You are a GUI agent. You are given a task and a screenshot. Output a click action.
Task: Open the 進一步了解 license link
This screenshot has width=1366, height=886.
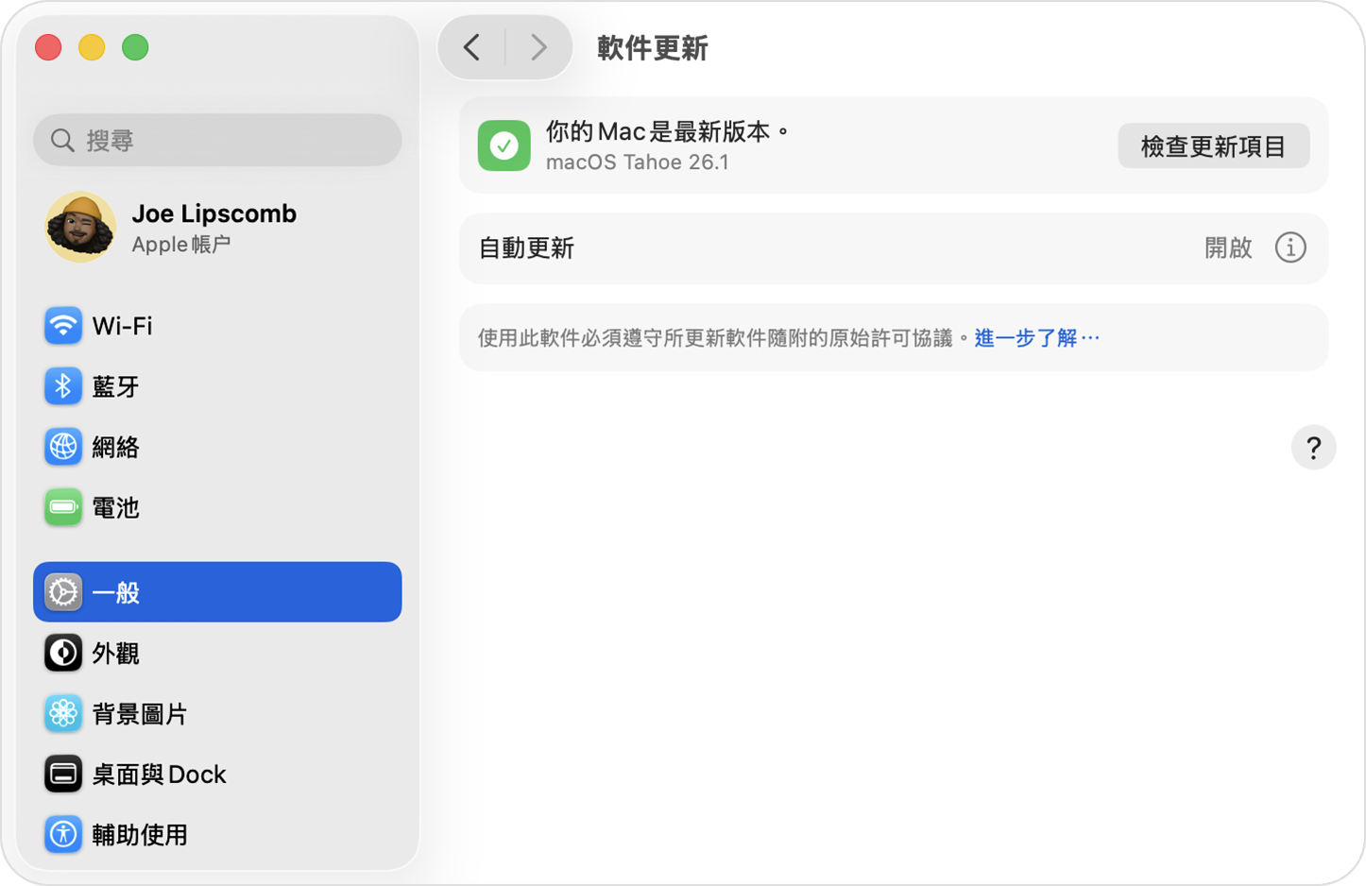1029,336
